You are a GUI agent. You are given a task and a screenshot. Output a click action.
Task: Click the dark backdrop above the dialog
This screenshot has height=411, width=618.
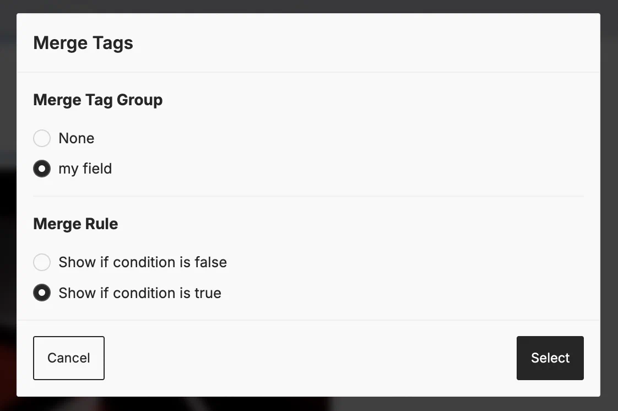(x=308, y=6)
